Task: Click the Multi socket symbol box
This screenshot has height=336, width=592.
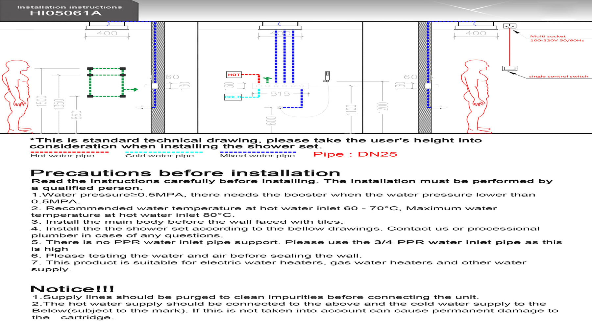Action: tap(509, 26)
